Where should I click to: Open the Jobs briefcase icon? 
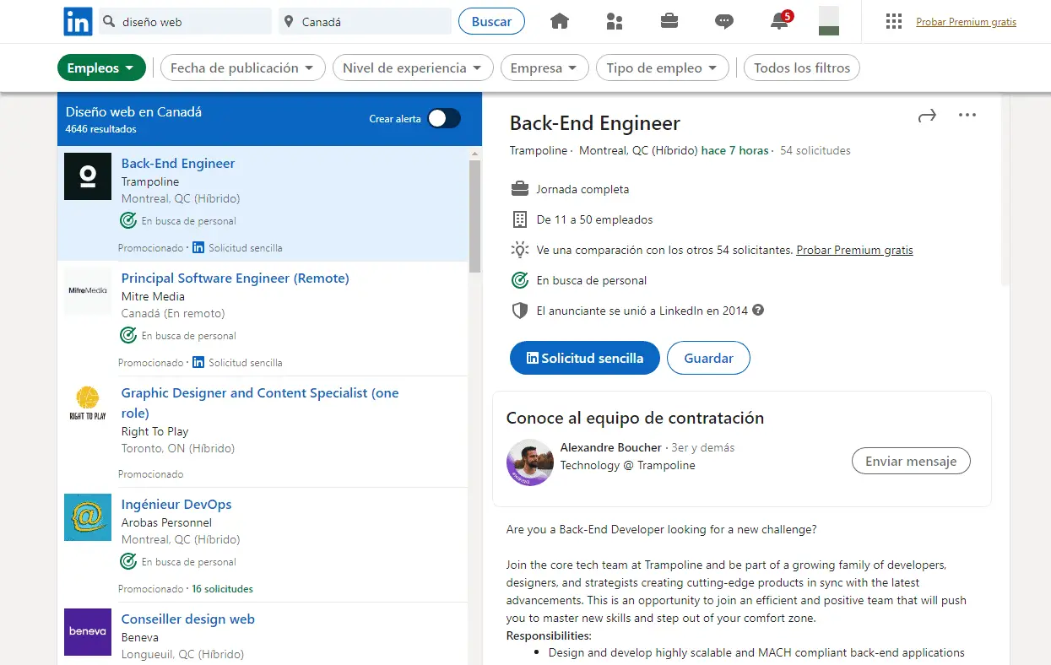(669, 22)
